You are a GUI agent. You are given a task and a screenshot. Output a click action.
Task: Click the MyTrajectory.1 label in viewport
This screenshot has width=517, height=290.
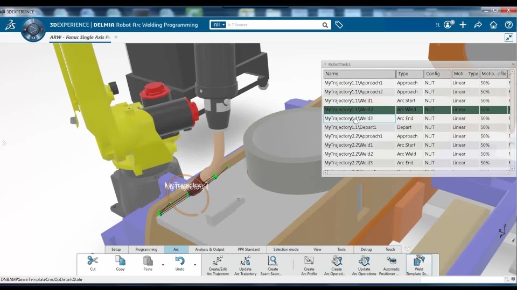point(187,186)
